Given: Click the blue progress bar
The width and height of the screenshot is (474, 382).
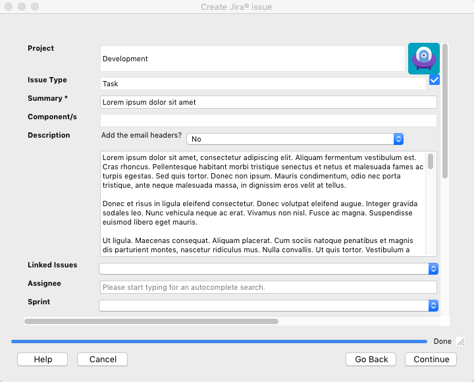Looking at the screenshot, I should (x=219, y=341).
